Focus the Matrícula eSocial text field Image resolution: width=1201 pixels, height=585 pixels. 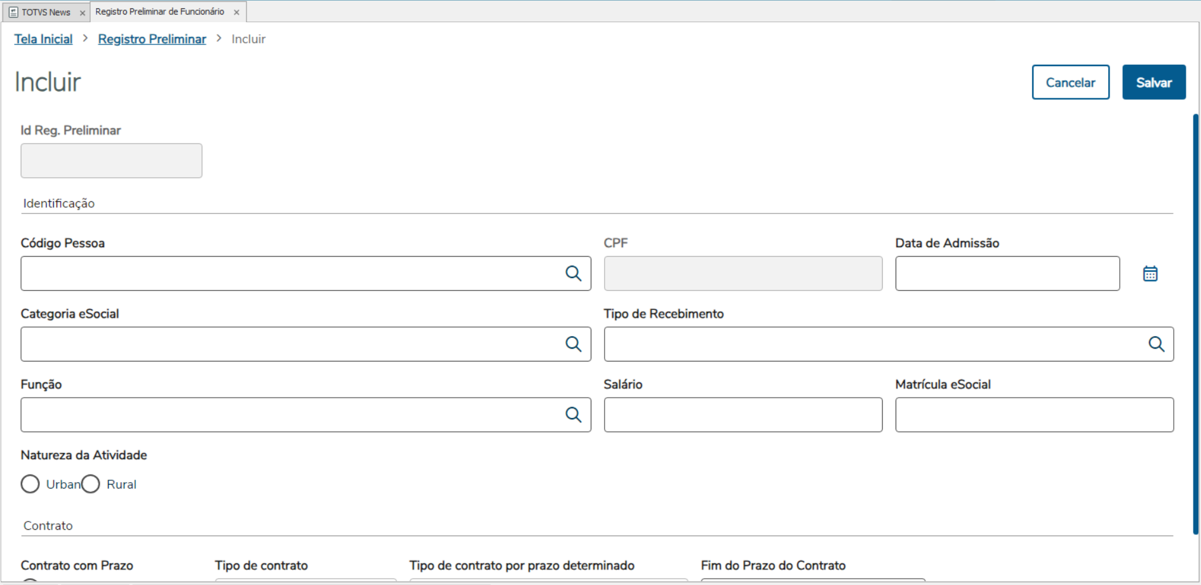tap(1034, 415)
